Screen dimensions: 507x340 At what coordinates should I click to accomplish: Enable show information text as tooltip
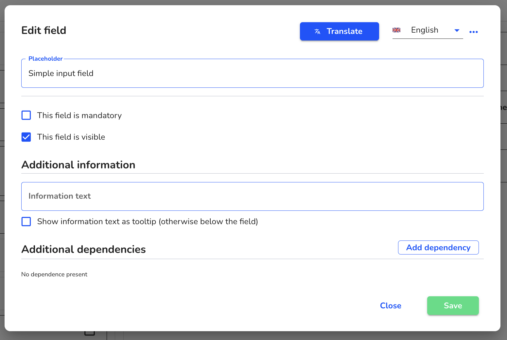click(x=26, y=222)
